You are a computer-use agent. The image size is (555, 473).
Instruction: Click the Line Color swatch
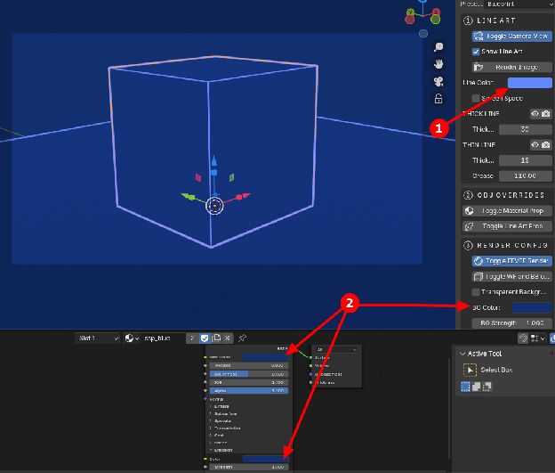pos(529,83)
